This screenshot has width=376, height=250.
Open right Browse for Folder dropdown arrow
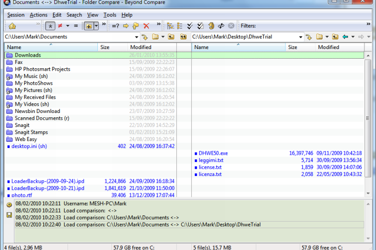click(327, 37)
